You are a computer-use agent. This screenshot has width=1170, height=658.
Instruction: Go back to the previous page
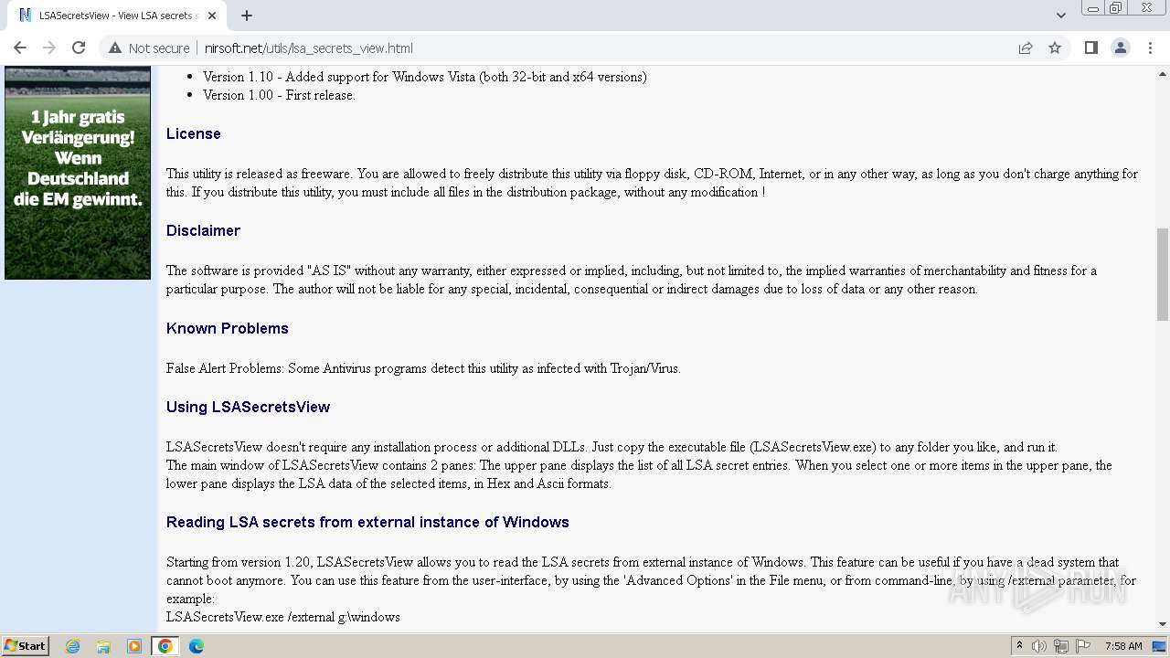tap(20, 48)
